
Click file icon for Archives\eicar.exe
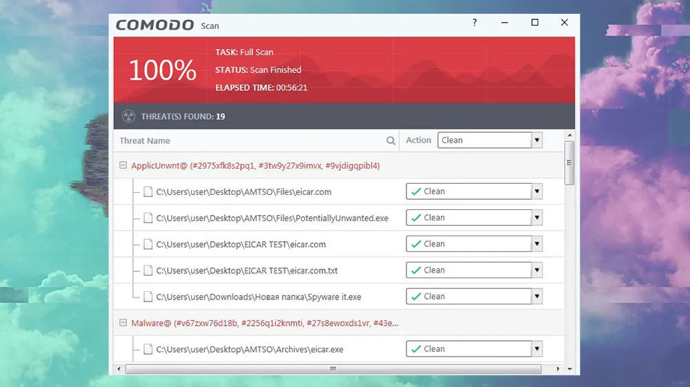tap(148, 349)
